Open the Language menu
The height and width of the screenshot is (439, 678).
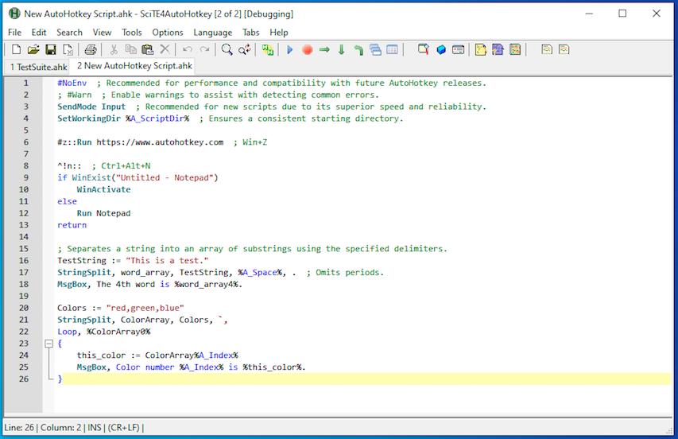[x=212, y=33]
